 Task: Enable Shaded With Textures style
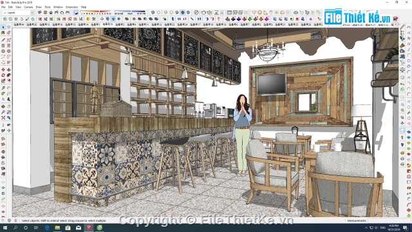click(x=183, y=12)
